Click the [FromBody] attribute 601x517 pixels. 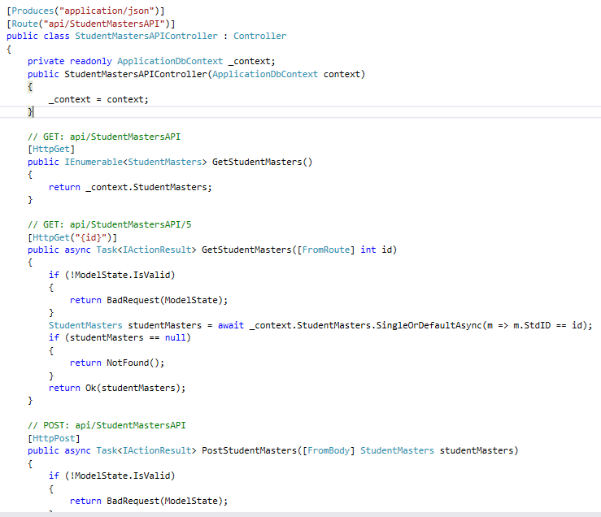(329, 450)
